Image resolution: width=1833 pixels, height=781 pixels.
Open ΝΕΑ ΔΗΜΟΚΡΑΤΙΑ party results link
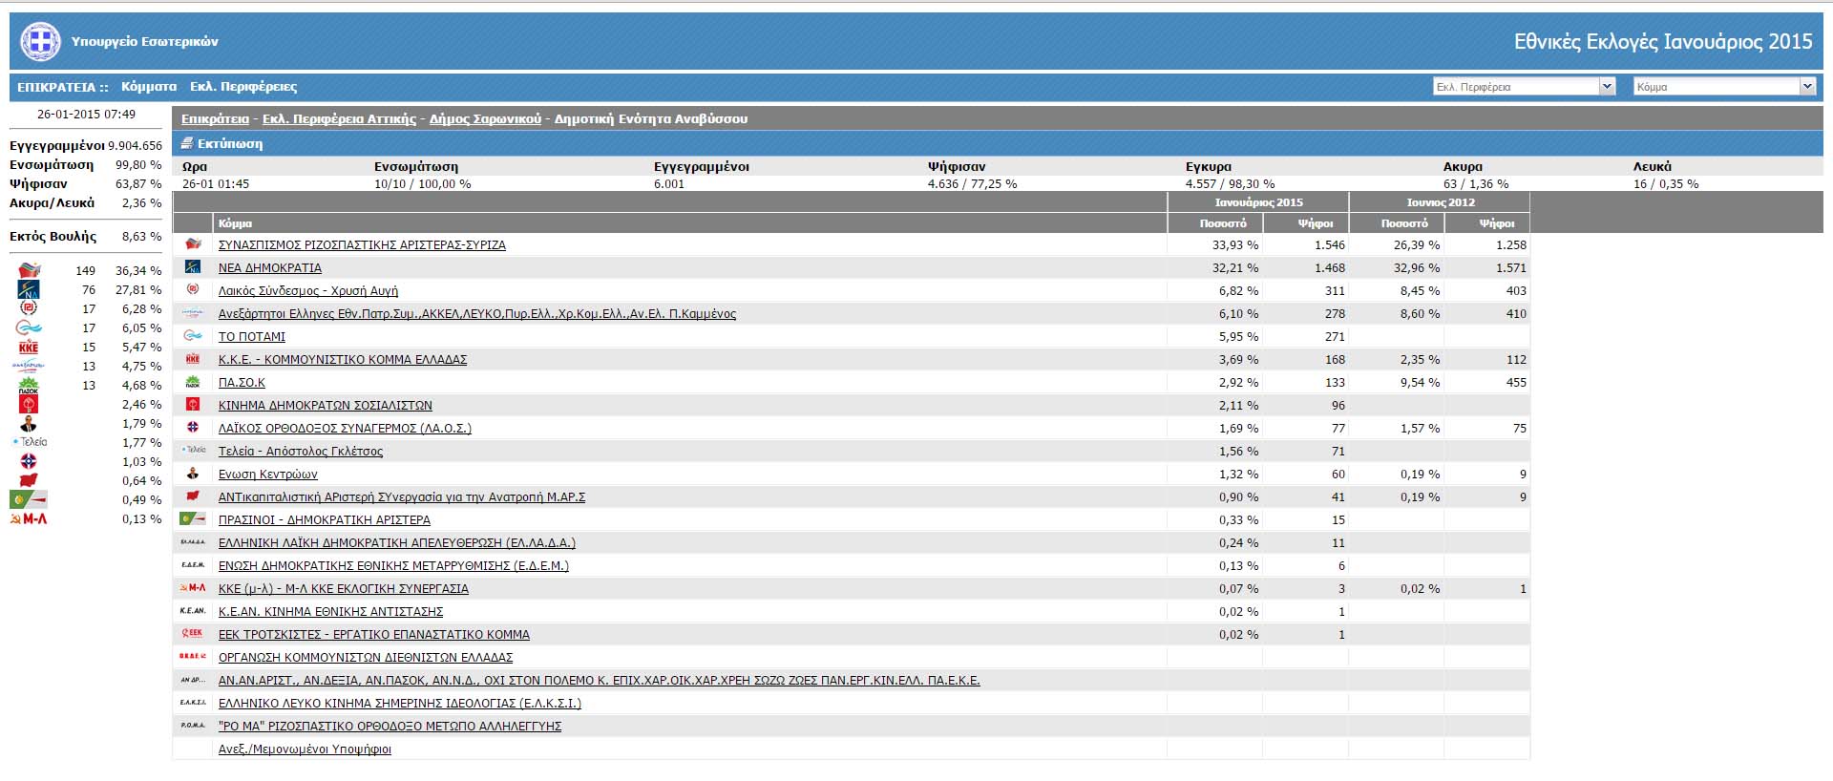(270, 268)
